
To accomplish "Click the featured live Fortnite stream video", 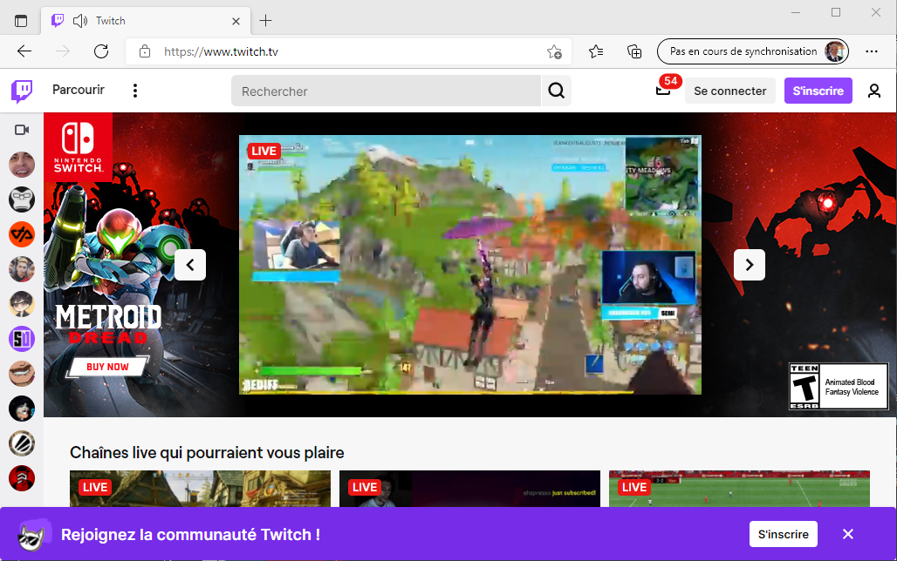I will point(470,265).
